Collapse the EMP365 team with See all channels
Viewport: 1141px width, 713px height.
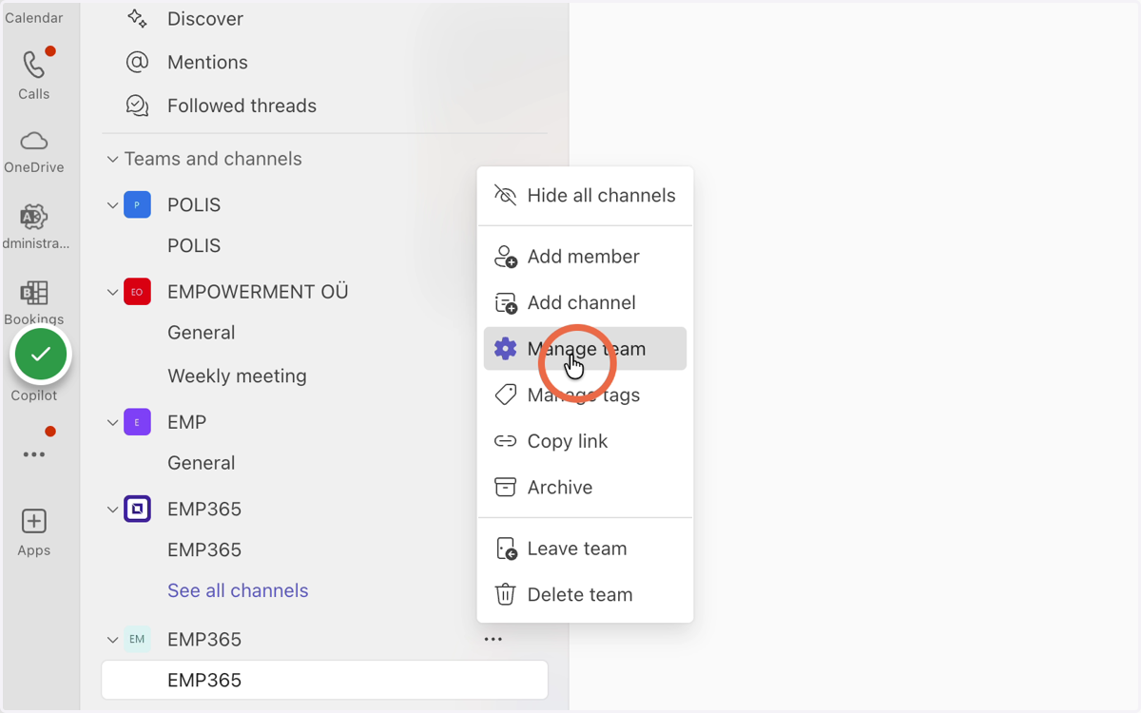112,510
